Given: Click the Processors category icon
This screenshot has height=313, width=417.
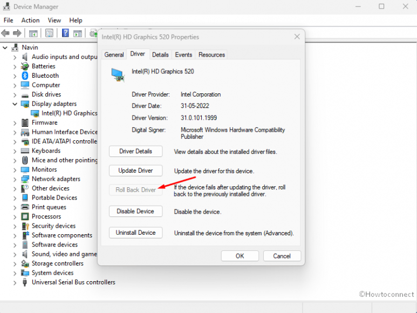Looking at the screenshot, I should point(25,216).
